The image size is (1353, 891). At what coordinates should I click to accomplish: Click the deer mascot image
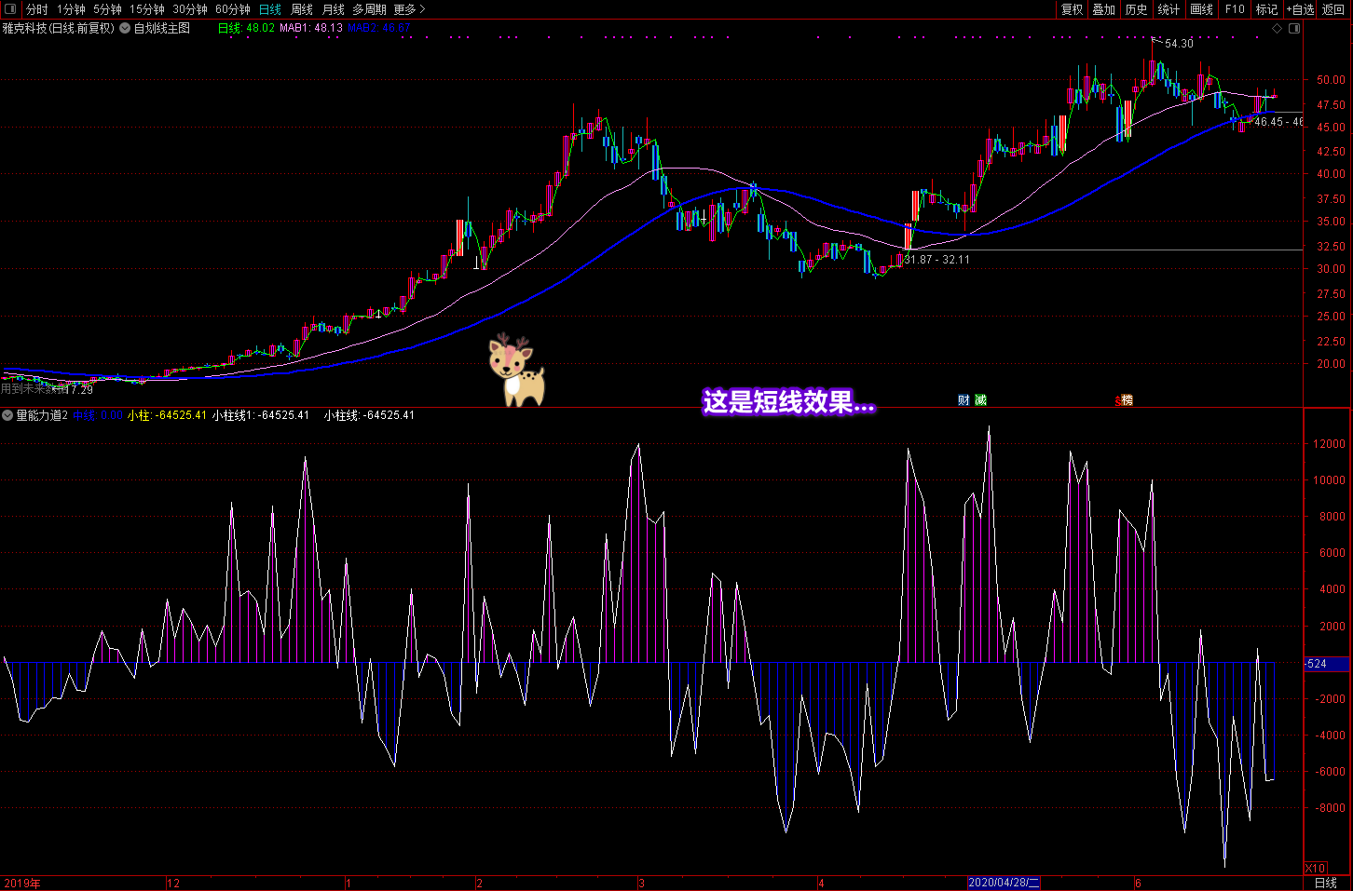(515, 371)
